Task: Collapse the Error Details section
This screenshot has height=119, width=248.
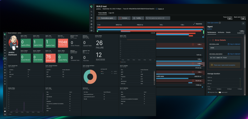Action: [x=209, y=41]
